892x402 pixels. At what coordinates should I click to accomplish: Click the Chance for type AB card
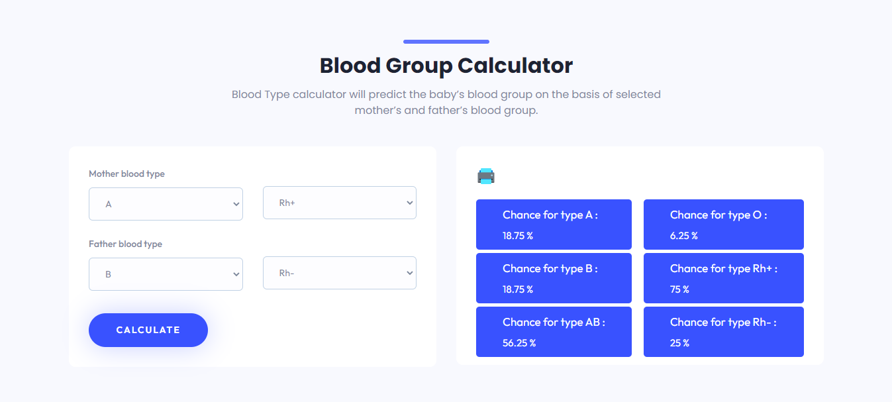554,332
